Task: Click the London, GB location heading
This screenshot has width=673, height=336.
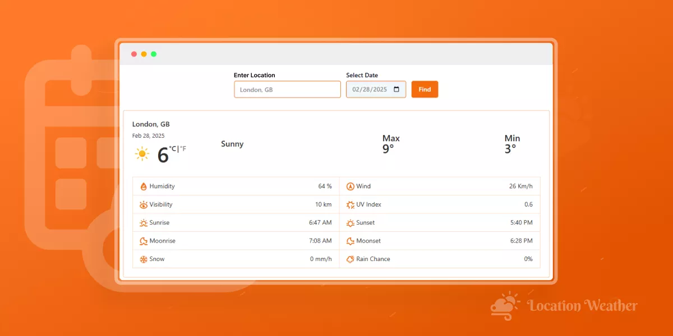Action: point(150,124)
